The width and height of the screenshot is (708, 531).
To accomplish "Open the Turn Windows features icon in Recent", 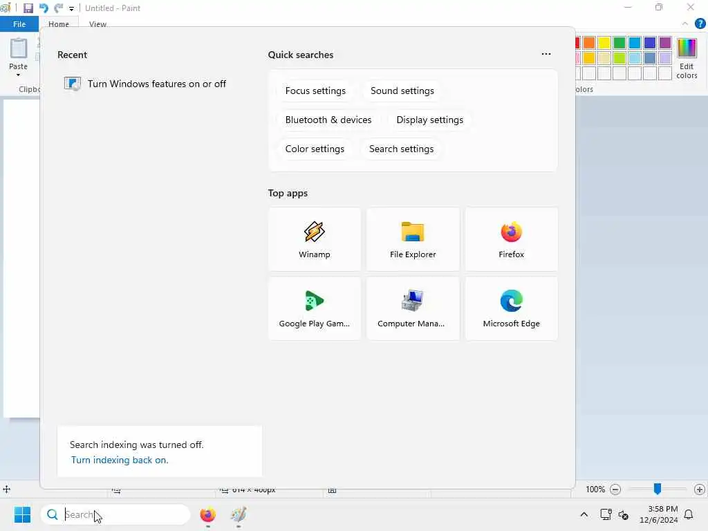I will click(x=72, y=84).
